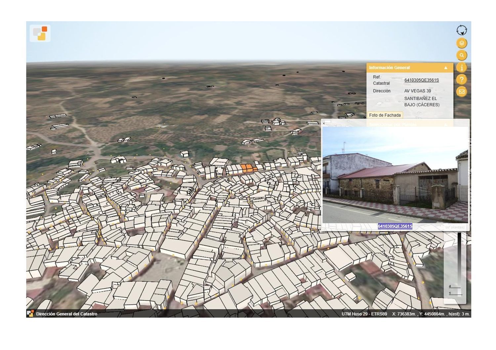
Task: Click the 'Dirección' label
Action: pyautogui.click(x=382, y=91)
